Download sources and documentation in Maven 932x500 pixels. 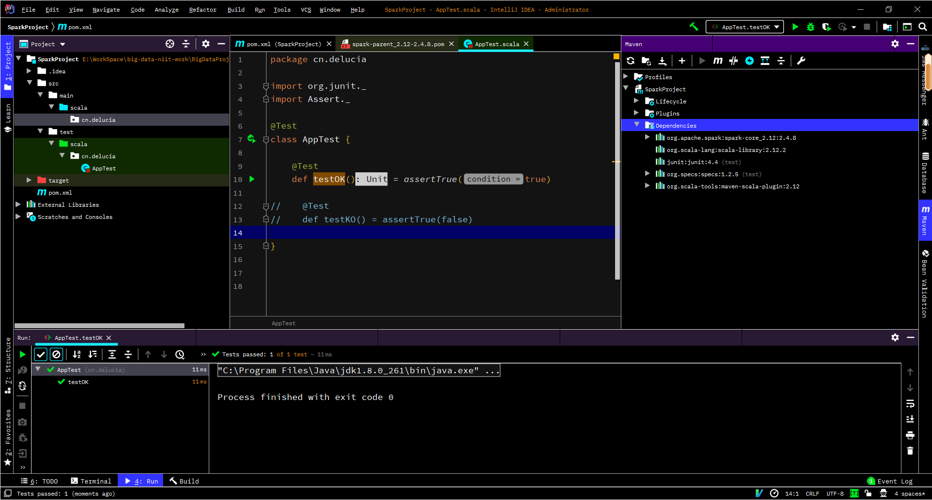[662, 61]
